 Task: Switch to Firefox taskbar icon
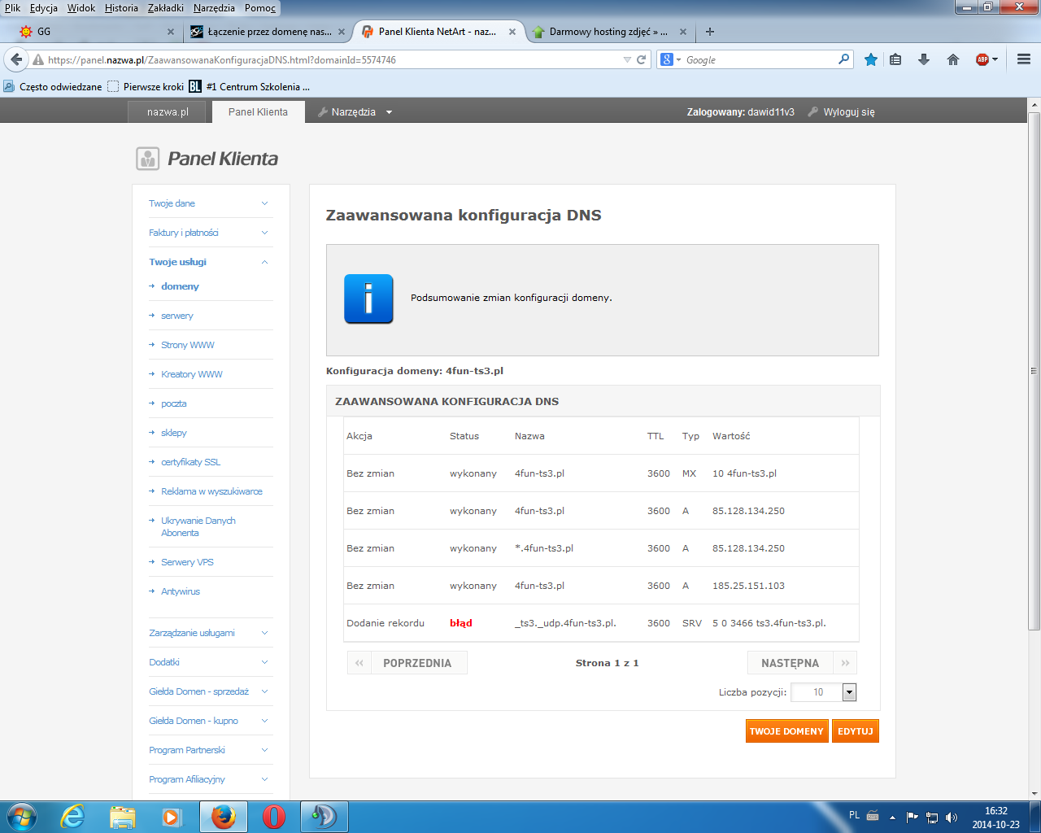click(224, 817)
